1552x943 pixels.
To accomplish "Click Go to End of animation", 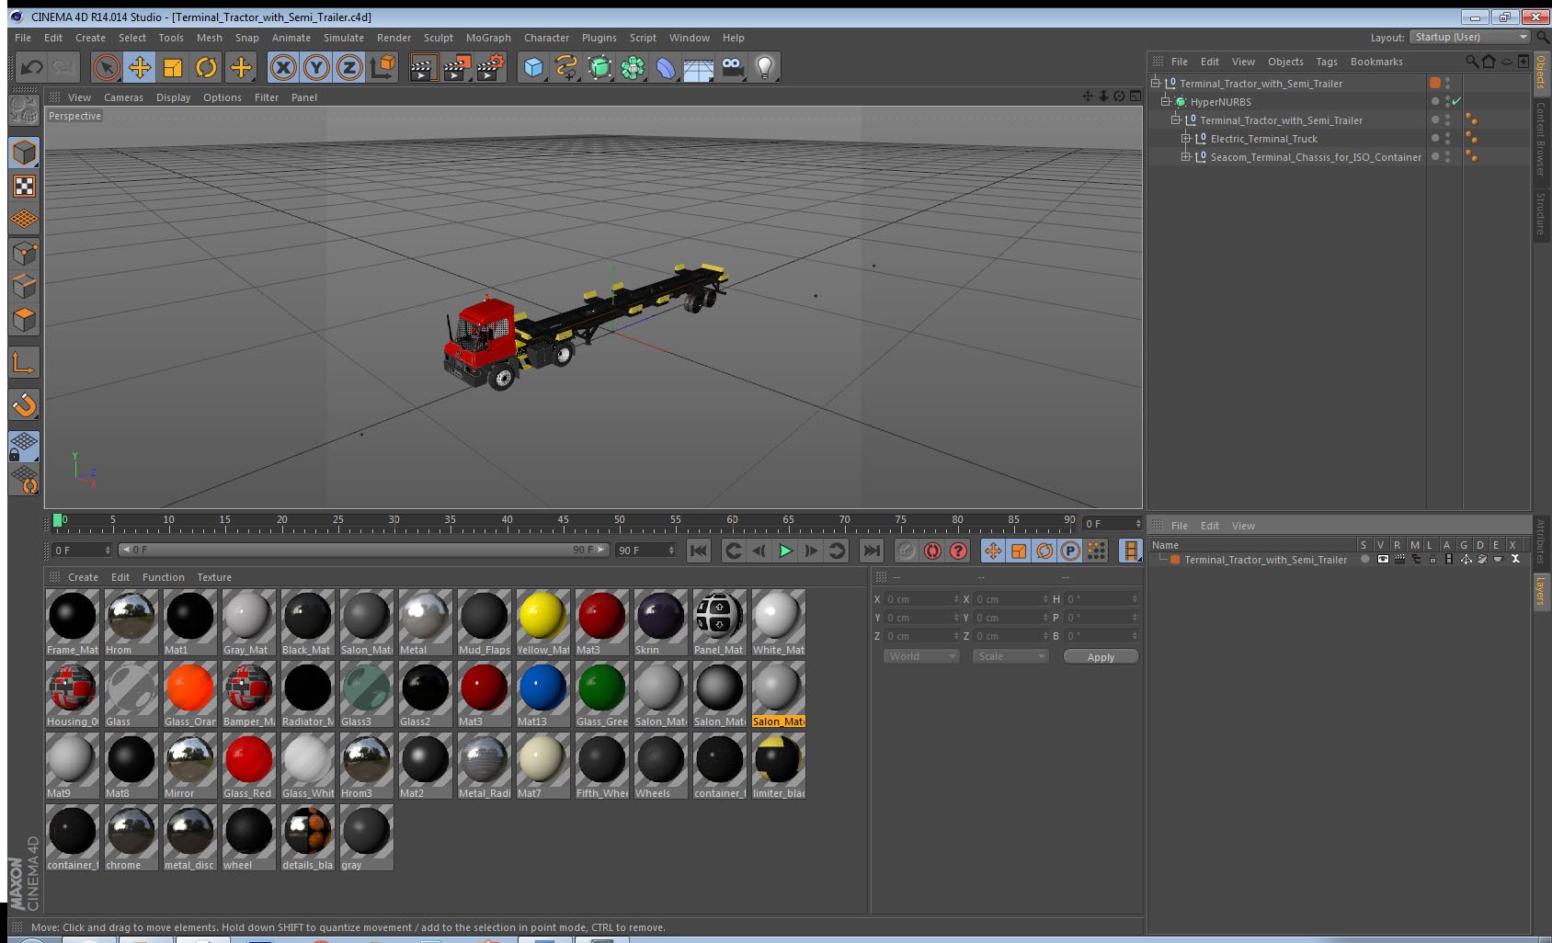I will (872, 551).
